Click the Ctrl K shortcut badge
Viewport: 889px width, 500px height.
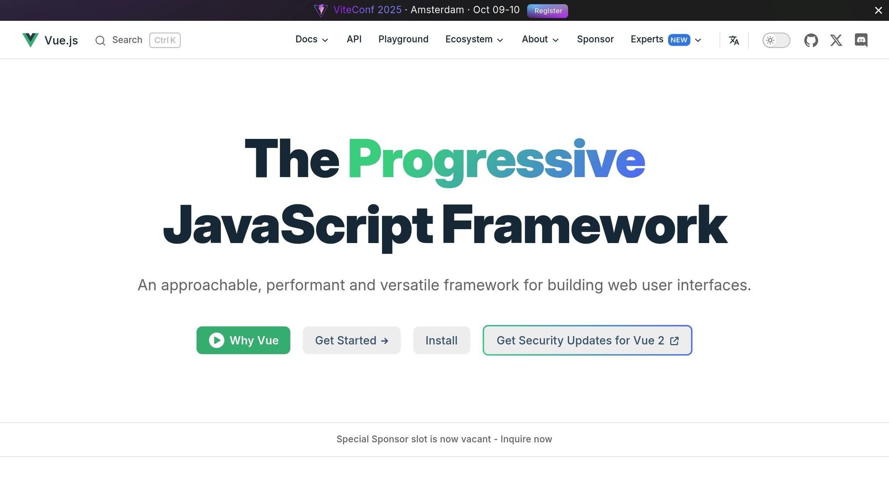click(x=165, y=40)
